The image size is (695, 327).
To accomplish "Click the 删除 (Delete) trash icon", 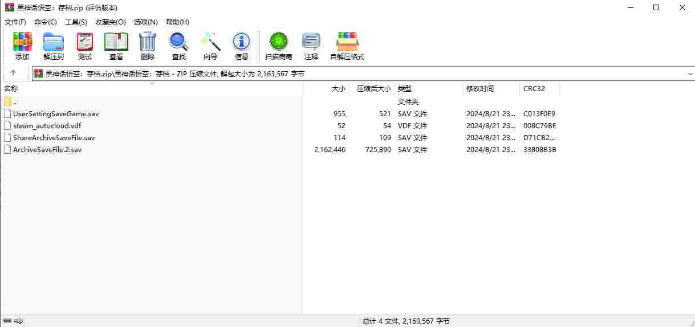I will [x=148, y=42].
